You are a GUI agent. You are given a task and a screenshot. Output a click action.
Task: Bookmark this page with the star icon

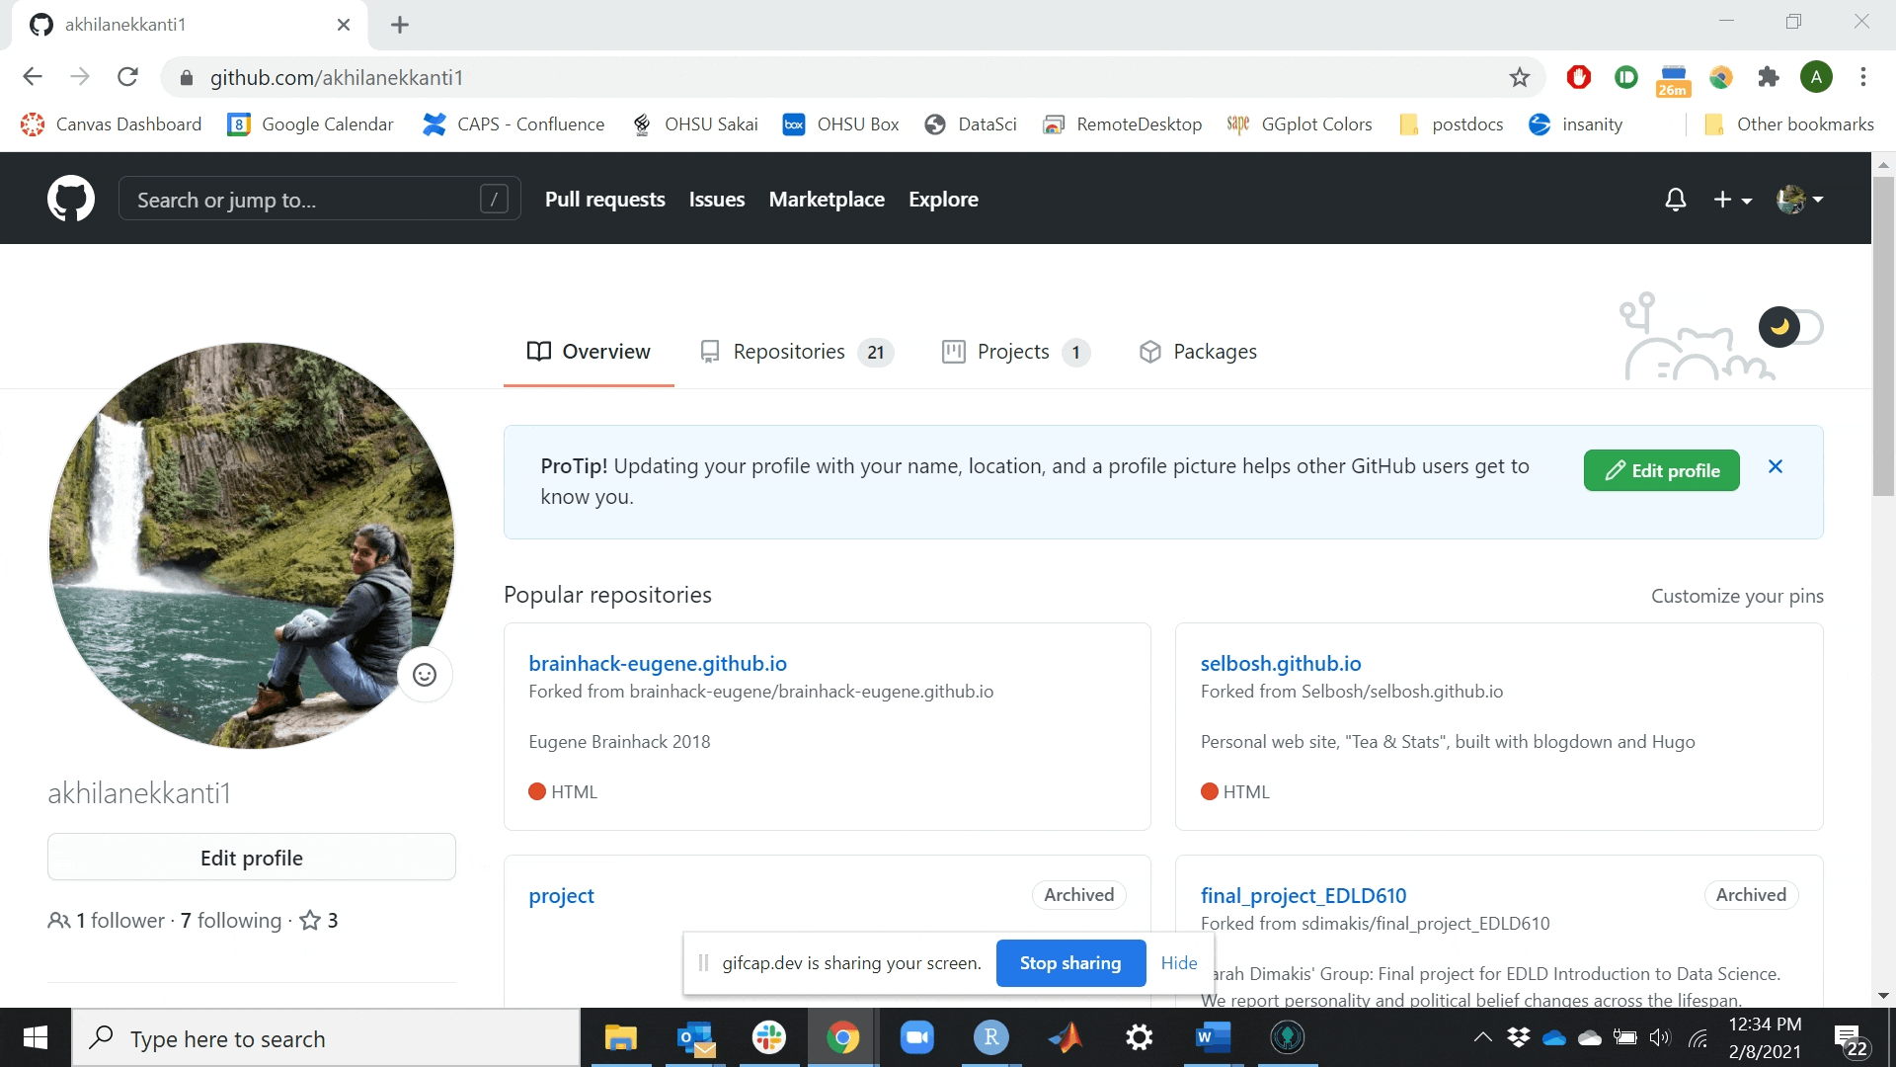point(1520,77)
